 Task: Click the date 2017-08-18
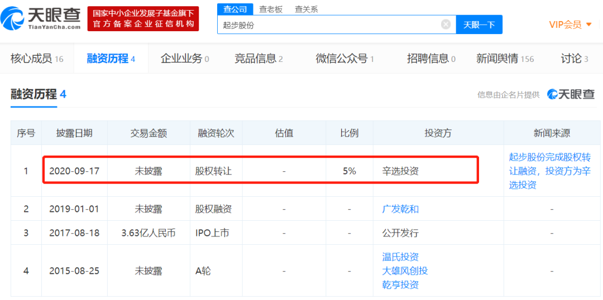74,233
